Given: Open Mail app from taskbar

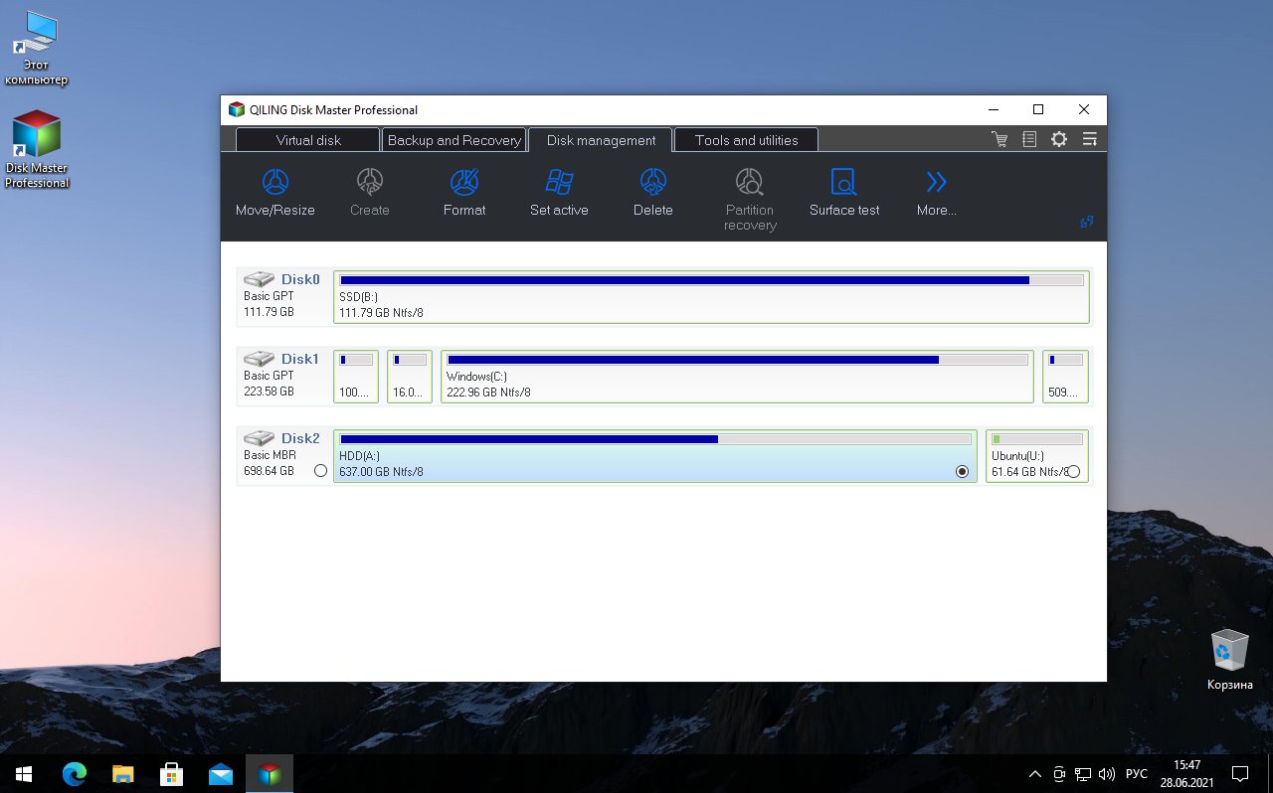Looking at the screenshot, I should [x=221, y=773].
